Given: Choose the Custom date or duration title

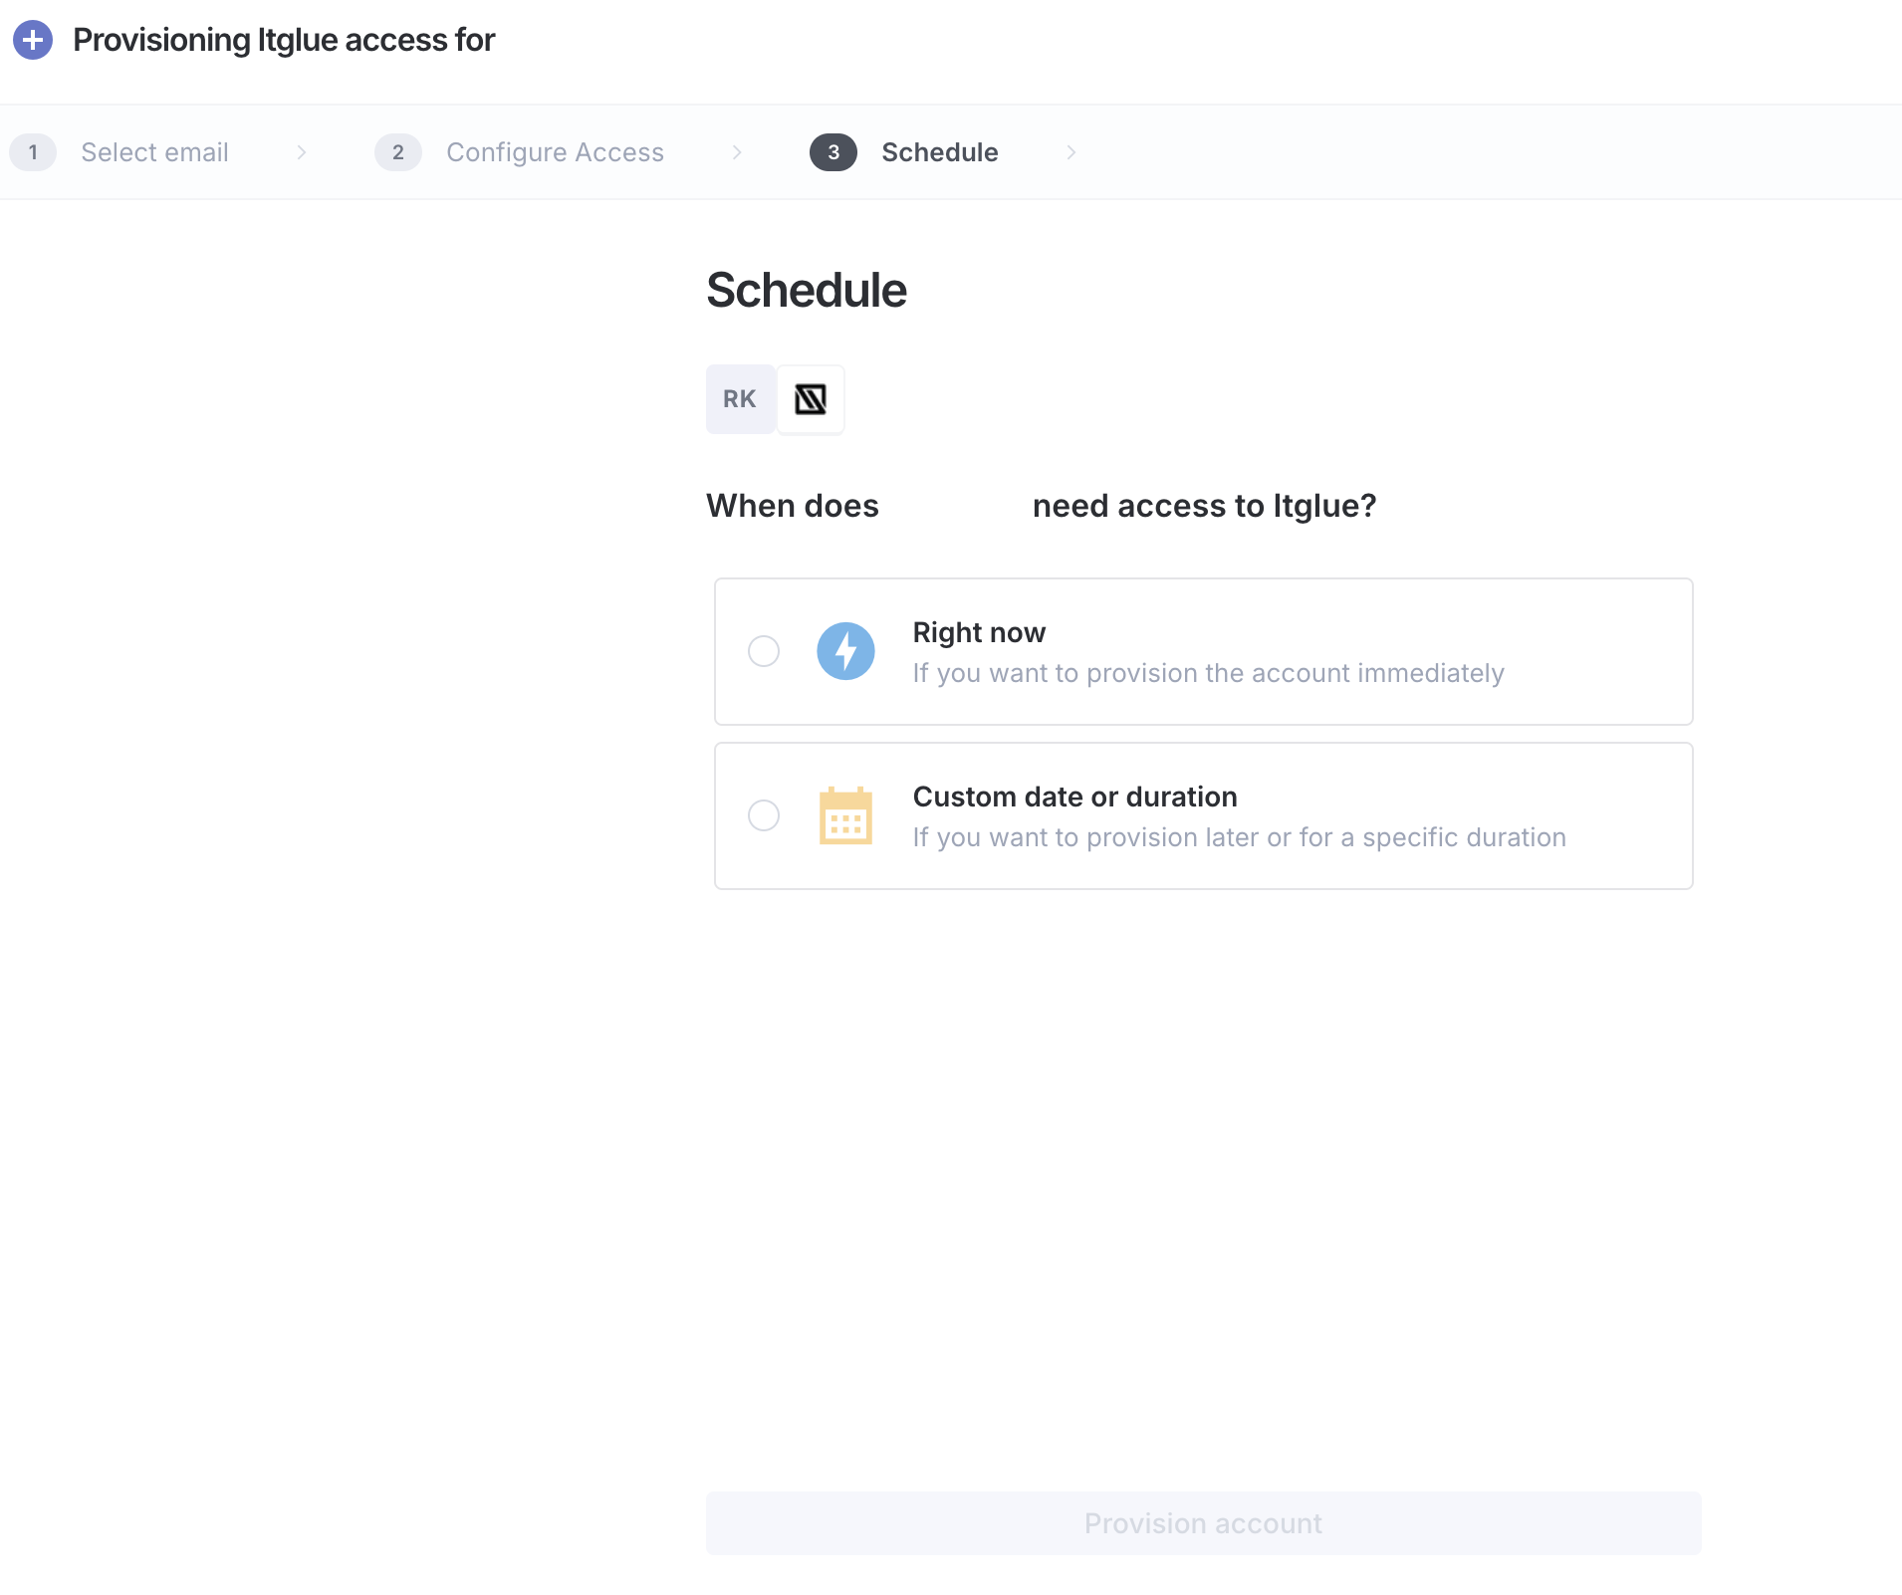Looking at the screenshot, I should [x=1074, y=797].
